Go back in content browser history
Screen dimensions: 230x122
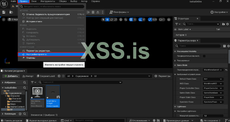point(59,76)
